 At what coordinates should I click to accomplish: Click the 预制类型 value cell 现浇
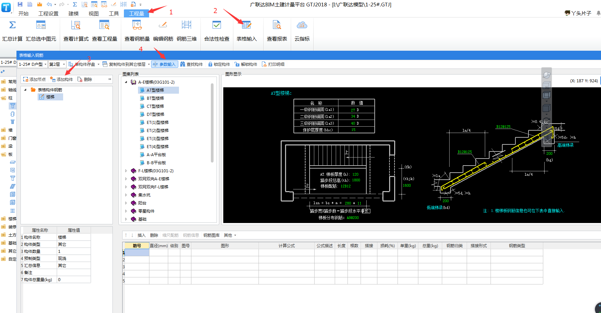pyautogui.click(x=74, y=258)
